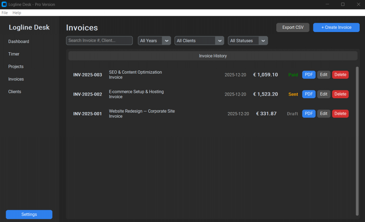Edit invoice INV-2025-002
365x222 pixels.
323,94
